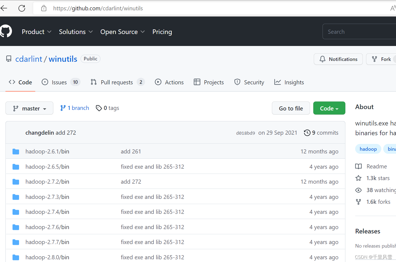Open the master branch selector
Viewport: 396px width, 262px height.
click(x=29, y=108)
